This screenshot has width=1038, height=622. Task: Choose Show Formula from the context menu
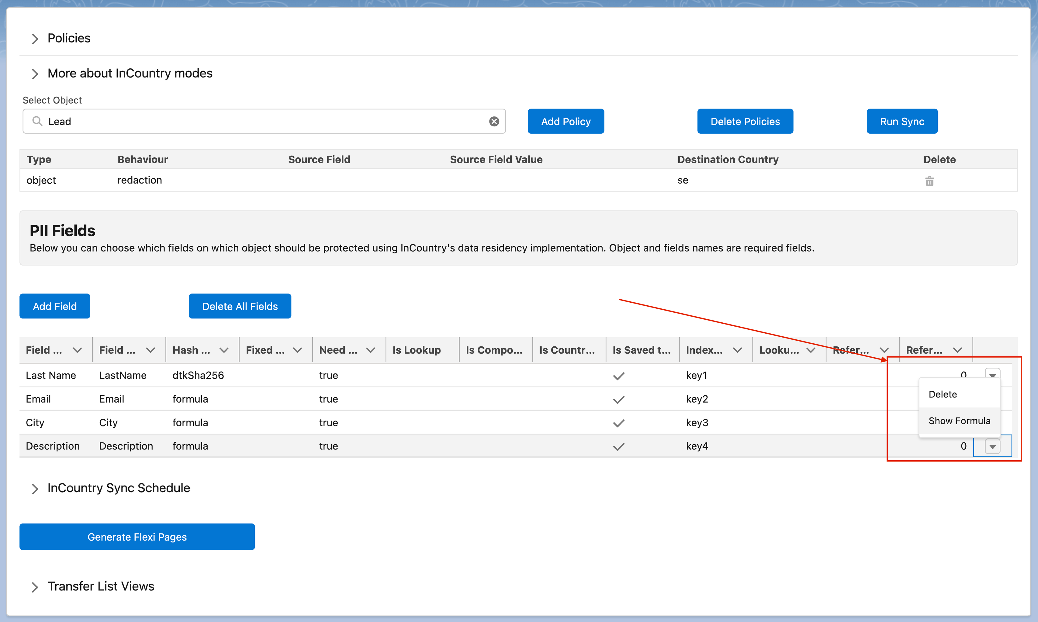[959, 421]
